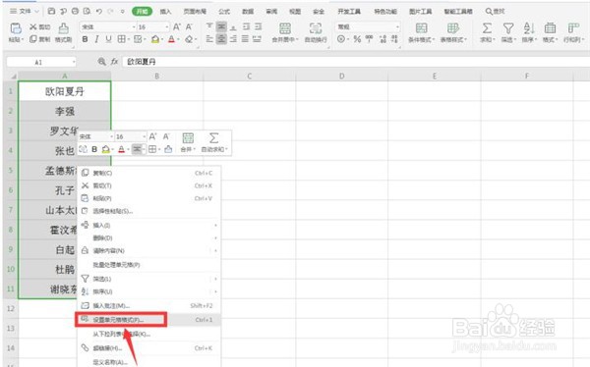
Task: Decrease font size with ribbon A- icon
Action: 189,26
